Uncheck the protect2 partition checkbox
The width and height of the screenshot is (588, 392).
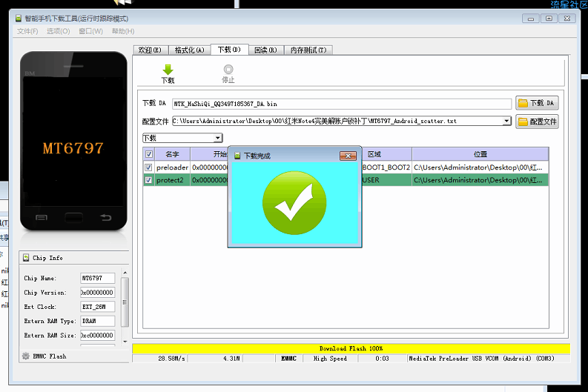point(149,180)
